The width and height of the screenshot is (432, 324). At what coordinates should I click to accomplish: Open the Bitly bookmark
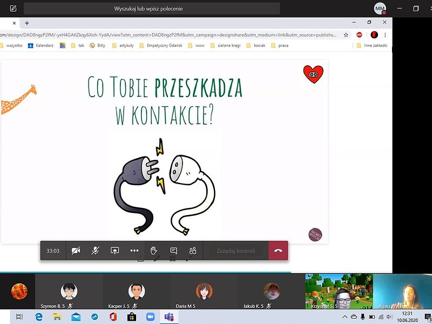[x=98, y=45]
